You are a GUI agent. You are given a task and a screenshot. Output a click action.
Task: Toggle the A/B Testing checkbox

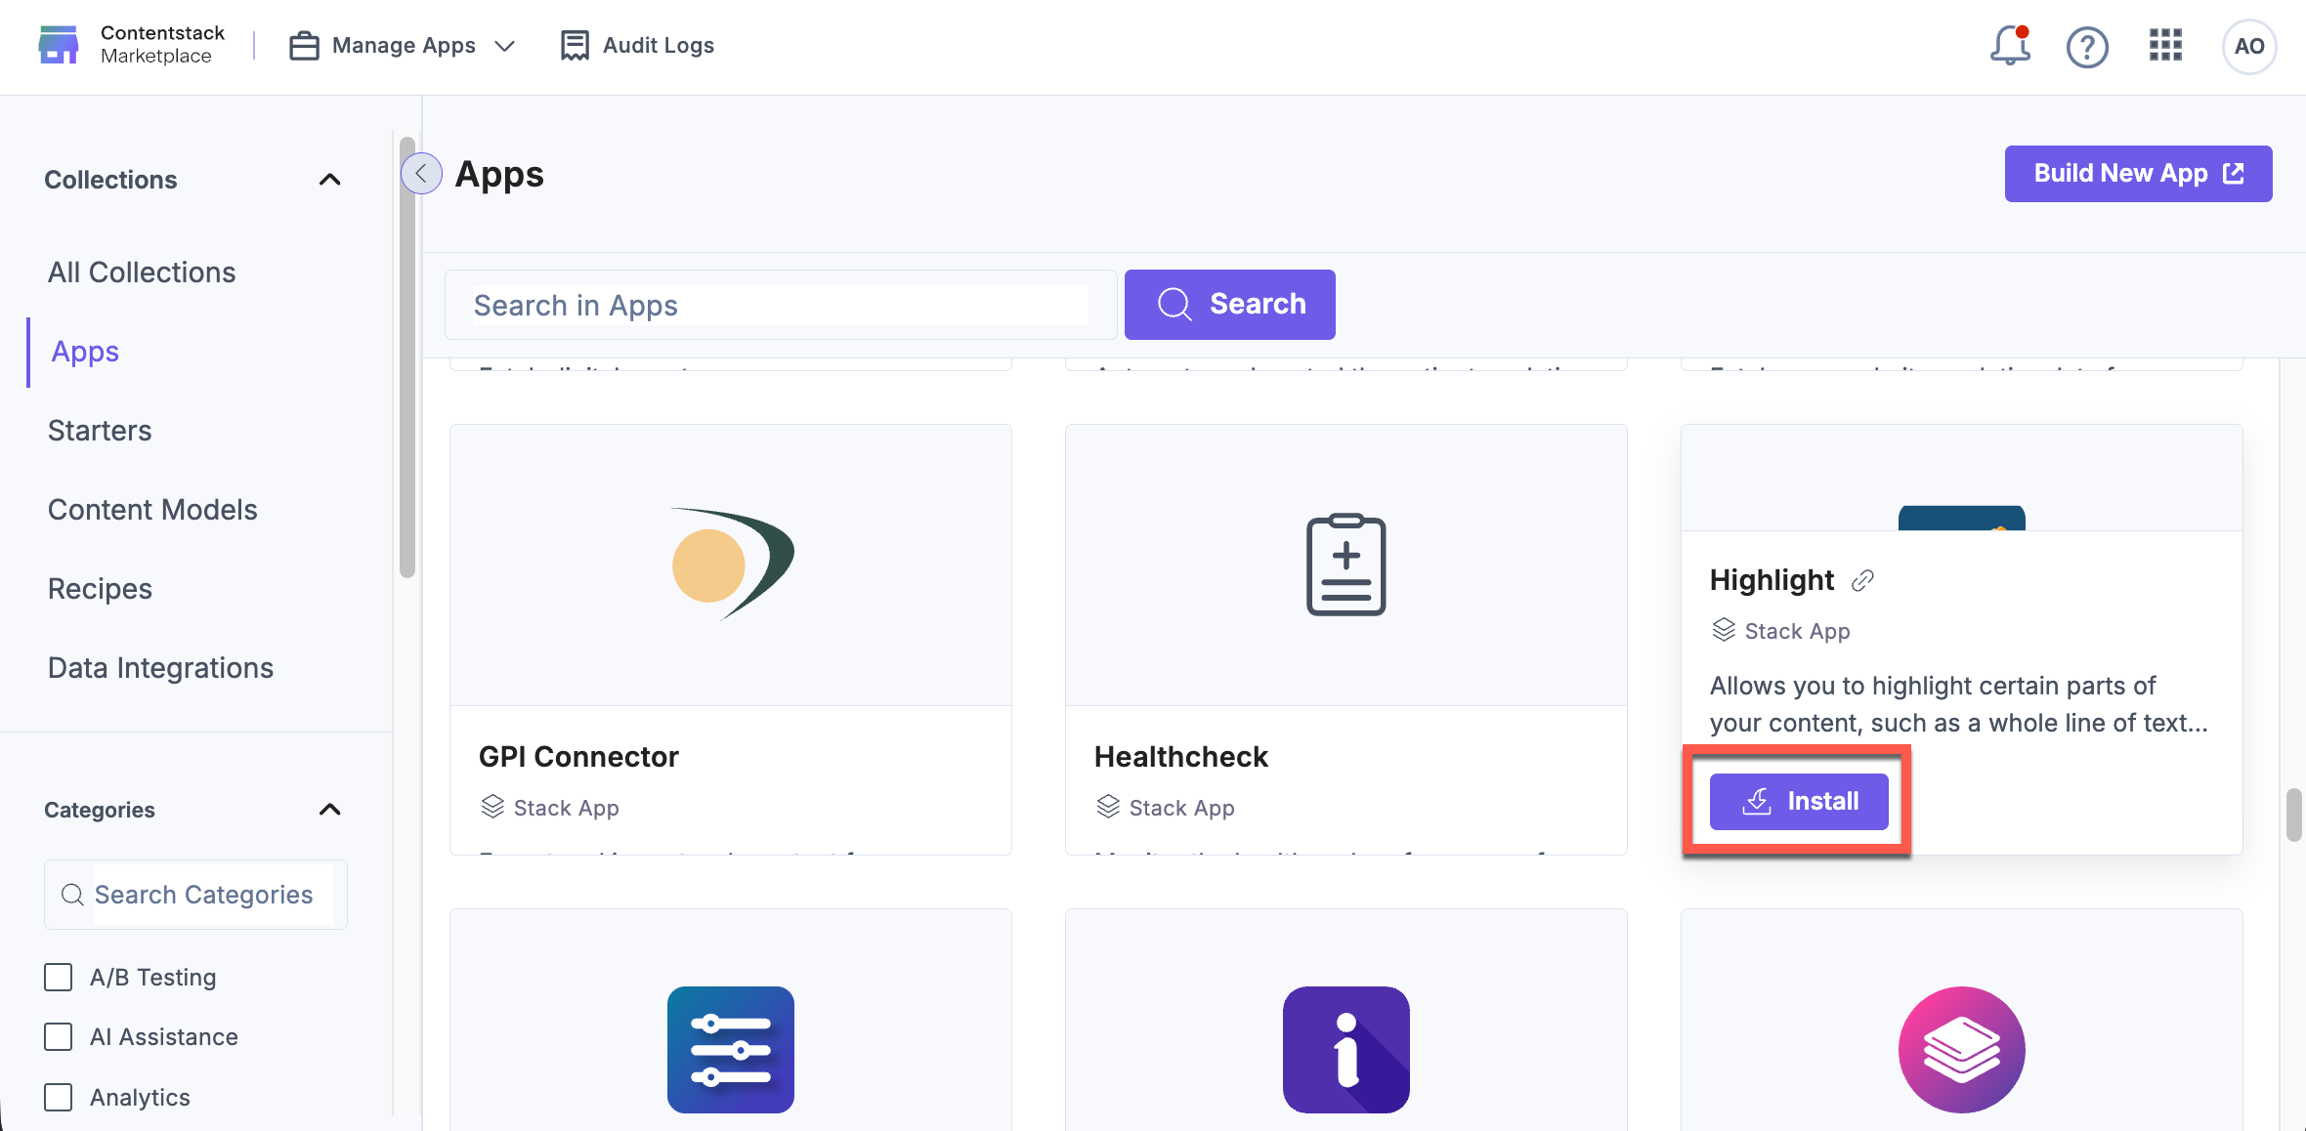(x=59, y=978)
